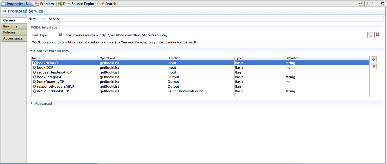This screenshot has height=164, width=387.
Task: Open the view menu dropdown triangle
Action: tap(373, 3)
